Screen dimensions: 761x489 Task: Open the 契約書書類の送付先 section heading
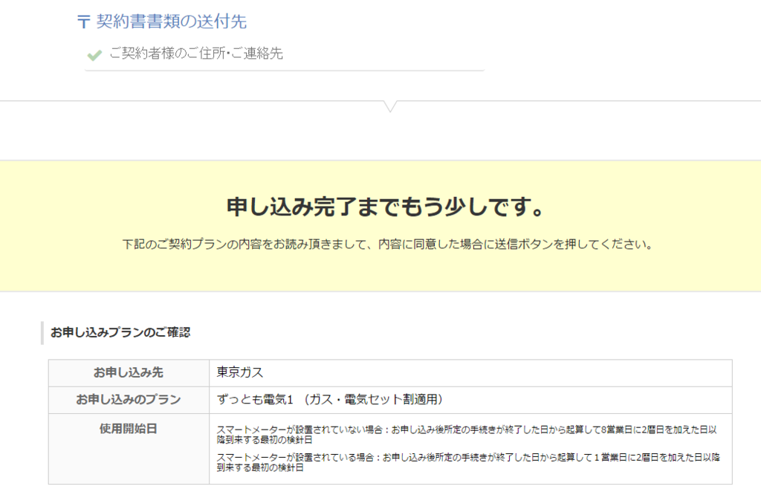pos(172,22)
